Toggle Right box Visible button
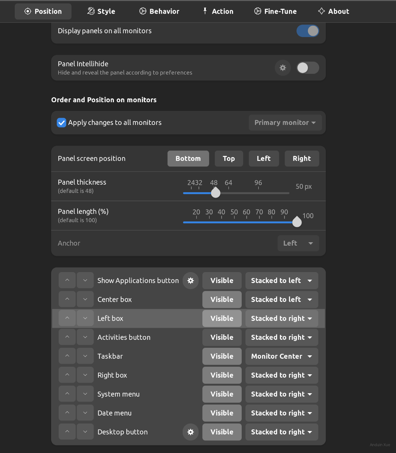The width and height of the screenshot is (396, 453). coord(222,375)
